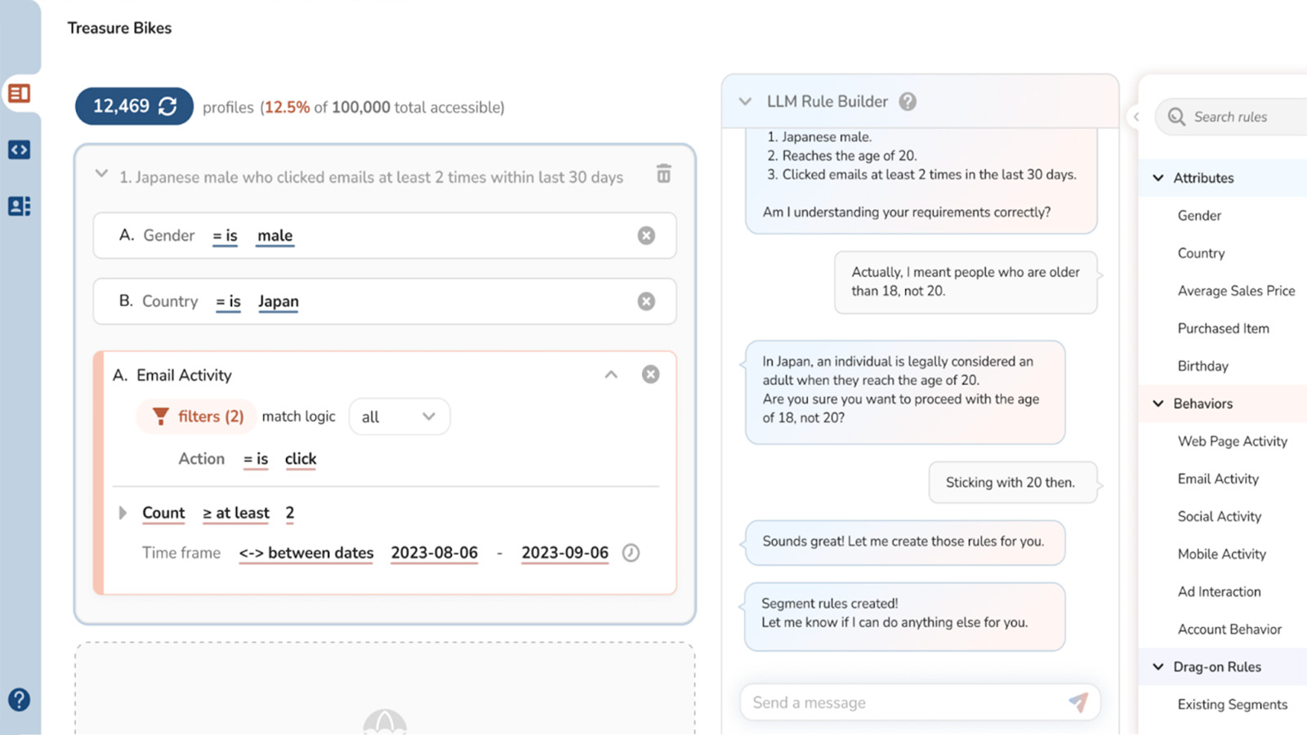Open the match logic dropdown set to all

click(x=399, y=416)
